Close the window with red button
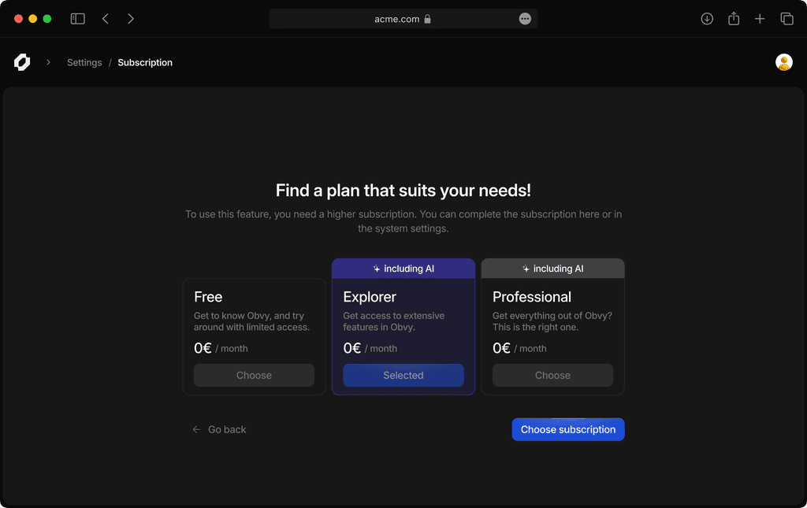The image size is (807, 508). click(19, 19)
